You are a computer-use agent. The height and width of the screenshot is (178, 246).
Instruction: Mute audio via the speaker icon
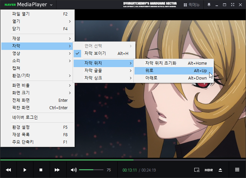pyautogui.click(x=74, y=170)
